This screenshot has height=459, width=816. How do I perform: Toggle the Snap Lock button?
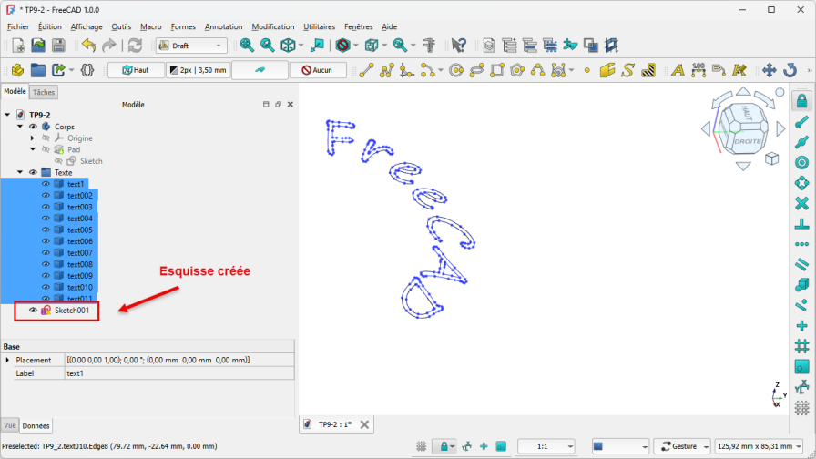(801, 101)
